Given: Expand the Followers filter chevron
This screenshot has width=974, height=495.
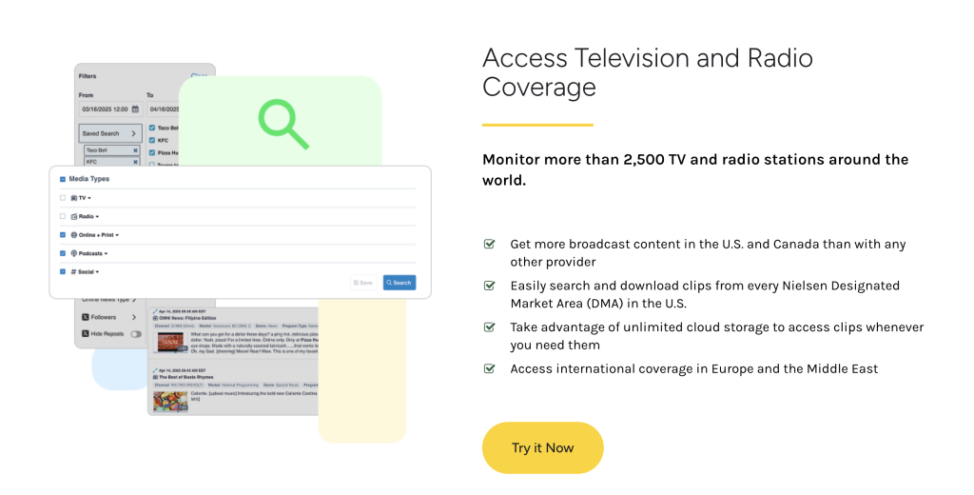Looking at the screenshot, I should [x=133, y=317].
